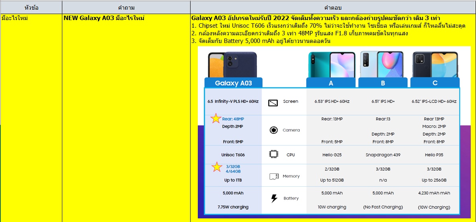Click the 6.51" IPS HD+ text
This screenshot has width=476, height=222.
[x=383, y=101]
